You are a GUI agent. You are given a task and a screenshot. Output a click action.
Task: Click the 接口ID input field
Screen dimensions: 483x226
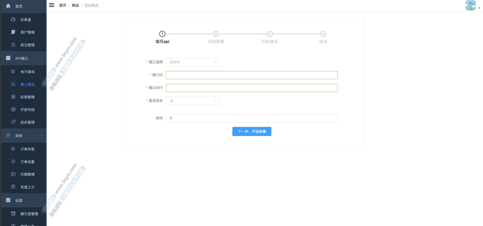(x=252, y=75)
